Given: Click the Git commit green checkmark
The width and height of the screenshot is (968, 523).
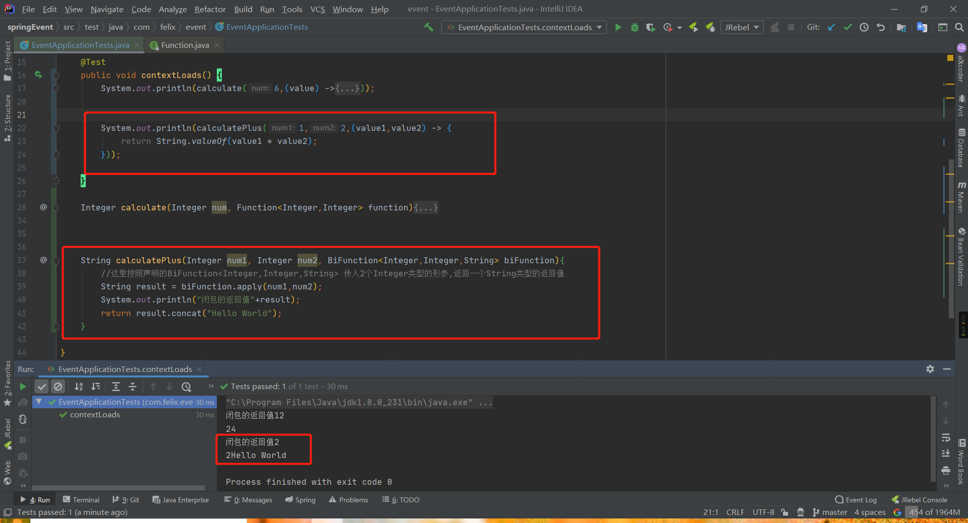Looking at the screenshot, I should click(848, 27).
